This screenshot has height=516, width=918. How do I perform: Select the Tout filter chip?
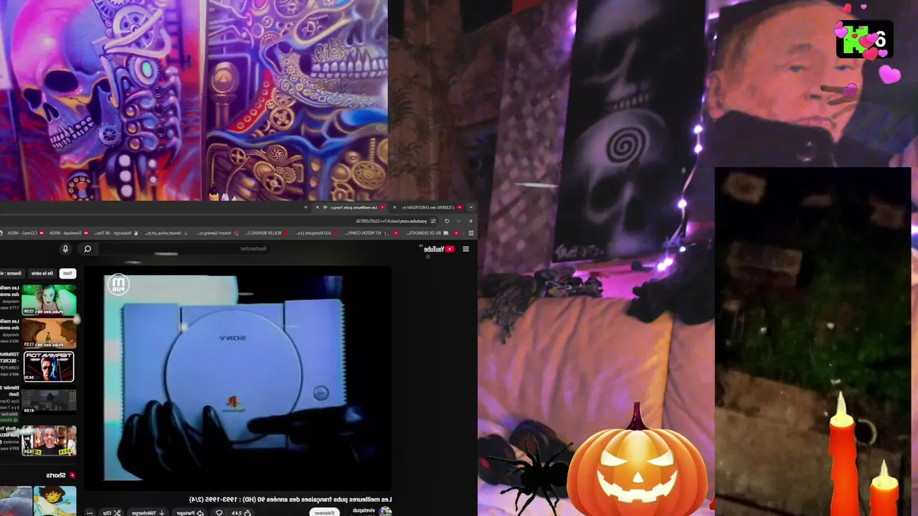[x=67, y=273]
